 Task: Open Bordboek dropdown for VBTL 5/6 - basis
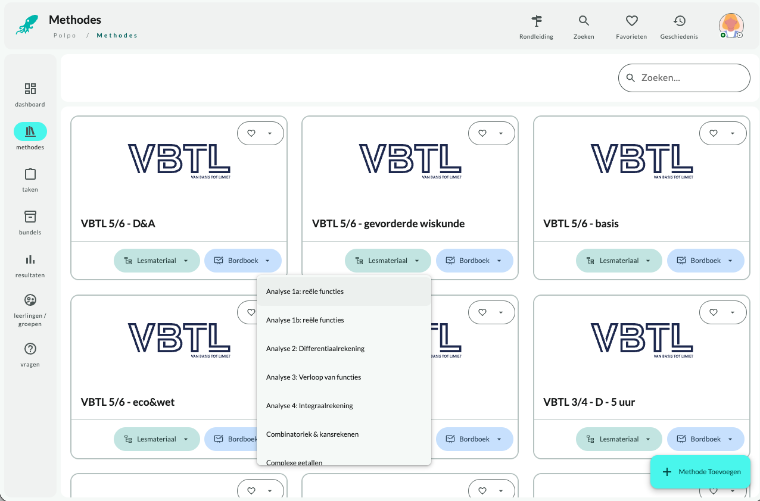tap(706, 261)
